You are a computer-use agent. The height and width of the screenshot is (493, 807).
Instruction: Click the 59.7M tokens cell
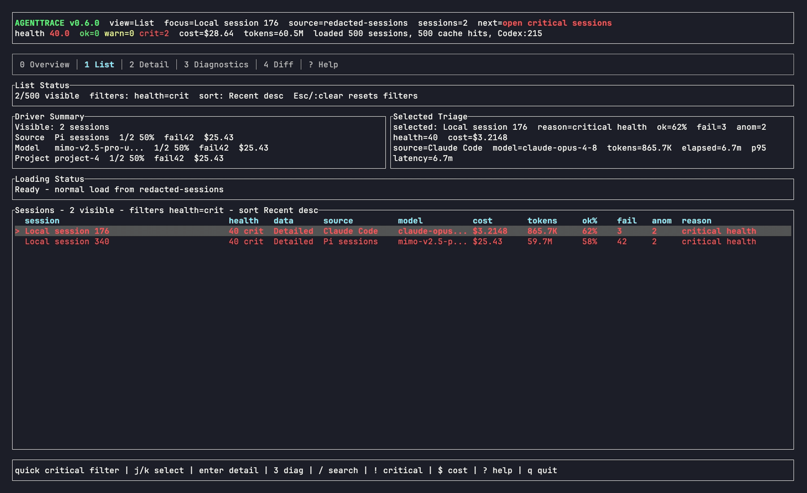pyautogui.click(x=540, y=242)
